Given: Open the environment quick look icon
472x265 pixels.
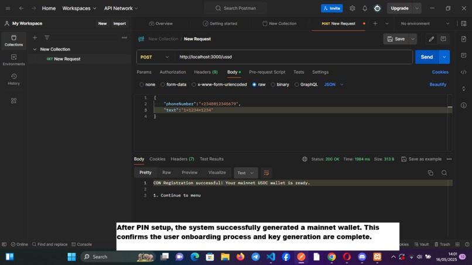Looking at the screenshot, I should coord(464,23).
